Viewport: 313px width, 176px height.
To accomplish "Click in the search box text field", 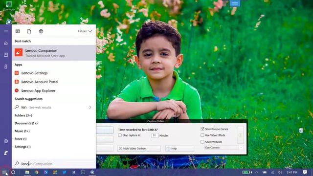I will tap(54, 164).
